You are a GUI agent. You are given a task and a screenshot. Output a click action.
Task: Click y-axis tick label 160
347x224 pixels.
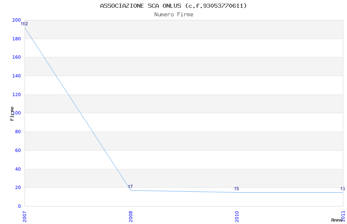pos(17,57)
